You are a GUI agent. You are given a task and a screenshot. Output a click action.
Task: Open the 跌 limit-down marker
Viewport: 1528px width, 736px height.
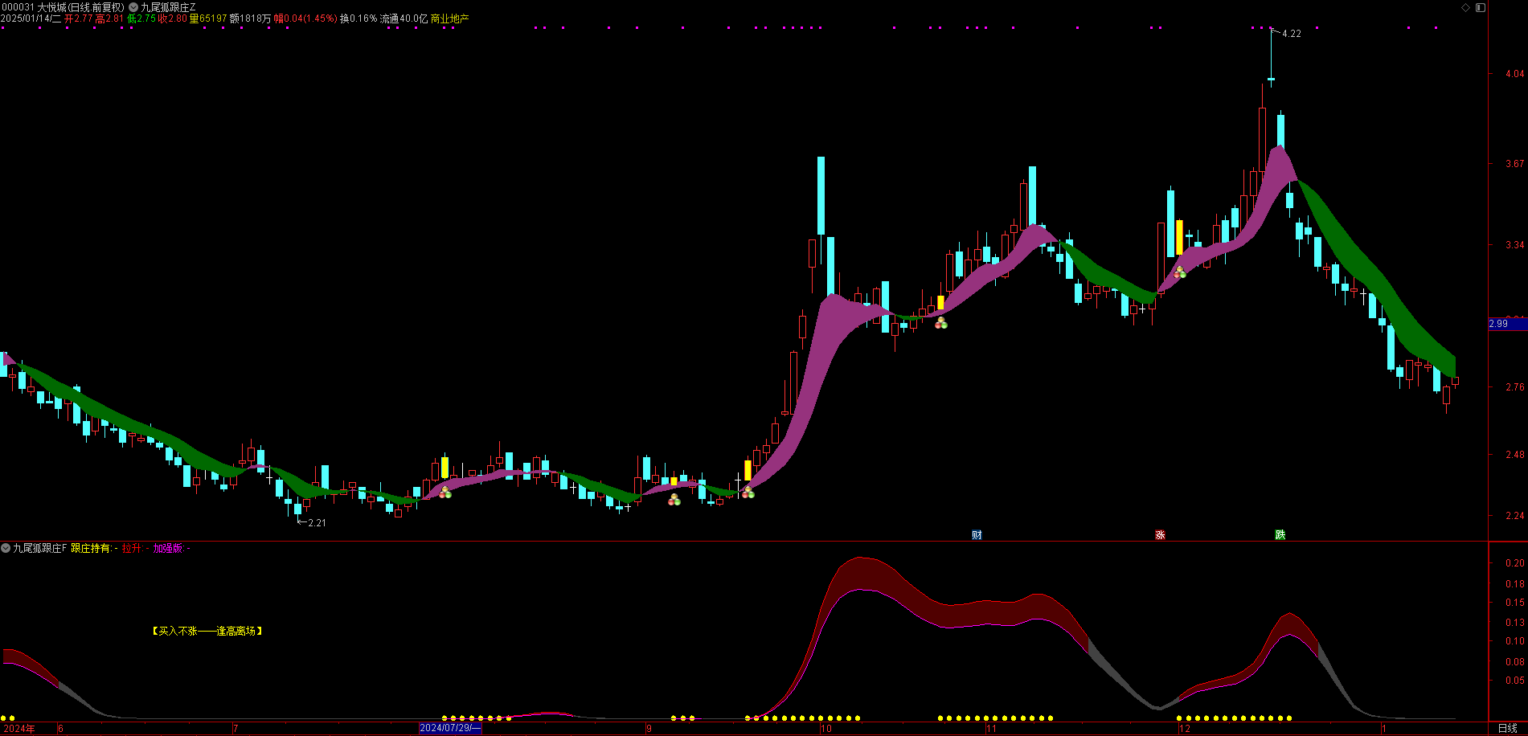click(1280, 534)
